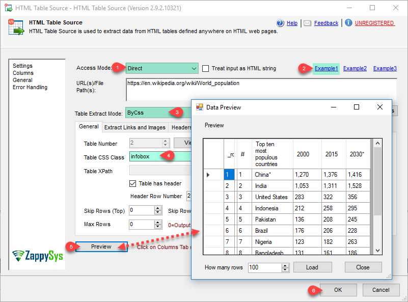Screen dimensions: 408x302
Task: Increase Max Rows value
Action: (x=158, y=222)
